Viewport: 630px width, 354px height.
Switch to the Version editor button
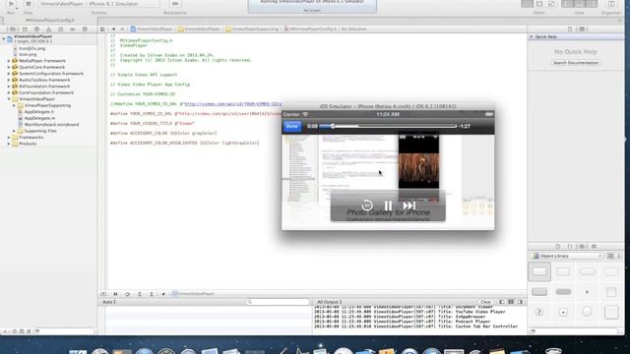pos(551,4)
